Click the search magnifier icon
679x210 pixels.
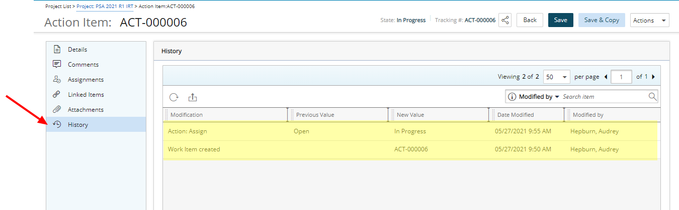(x=652, y=96)
